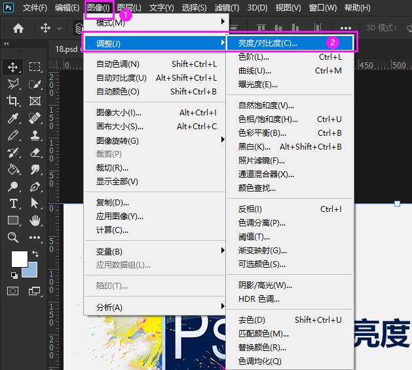Select the Path Selection arrow tool
Viewport: 412px width, 370px height.
click(35, 203)
